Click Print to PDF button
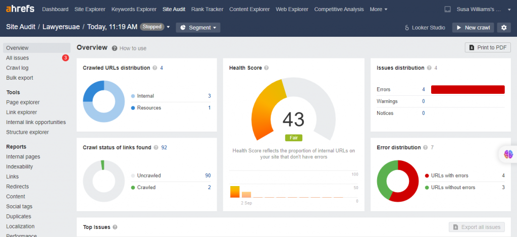The image size is (517, 237). [x=488, y=47]
